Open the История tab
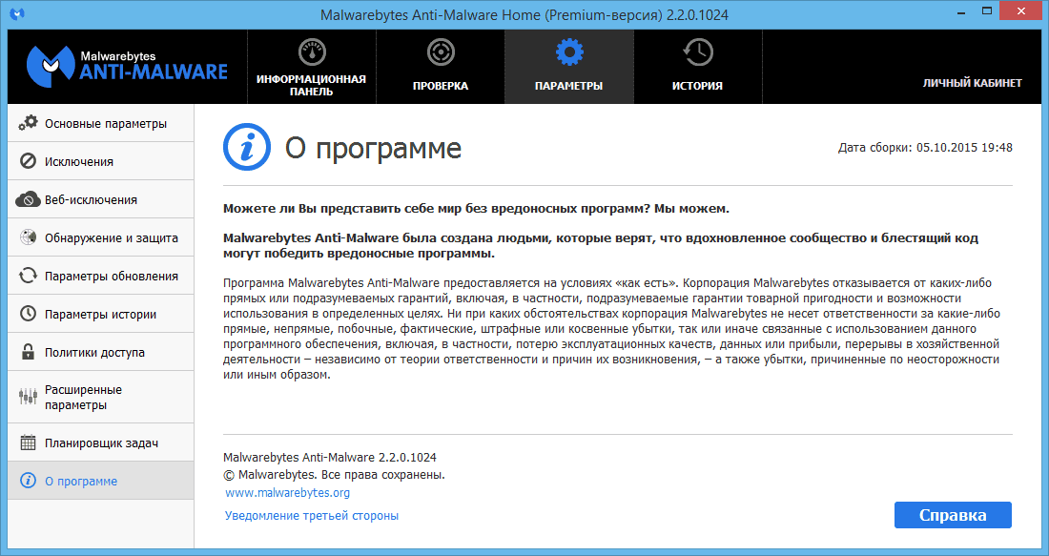 tap(697, 66)
